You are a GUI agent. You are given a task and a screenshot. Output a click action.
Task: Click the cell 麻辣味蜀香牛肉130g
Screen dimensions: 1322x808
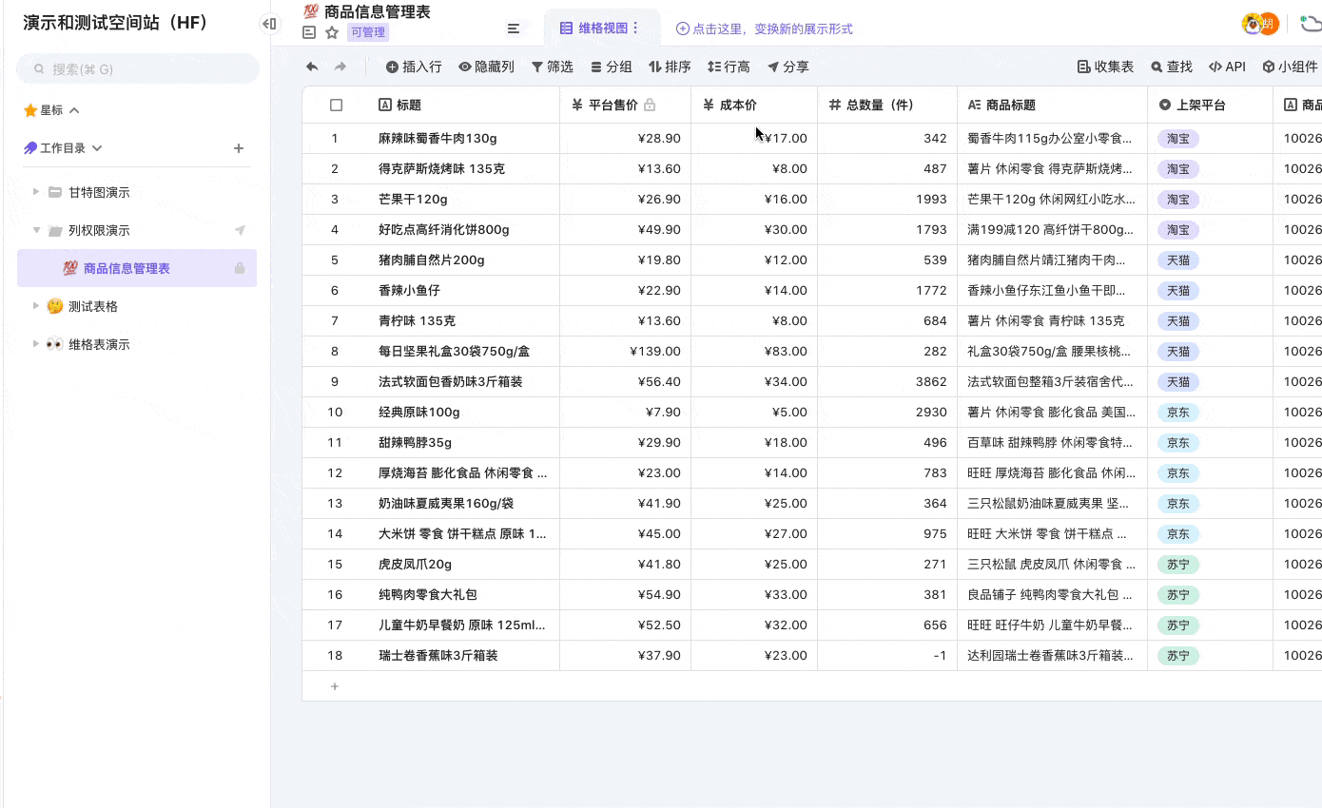click(x=464, y=139)
